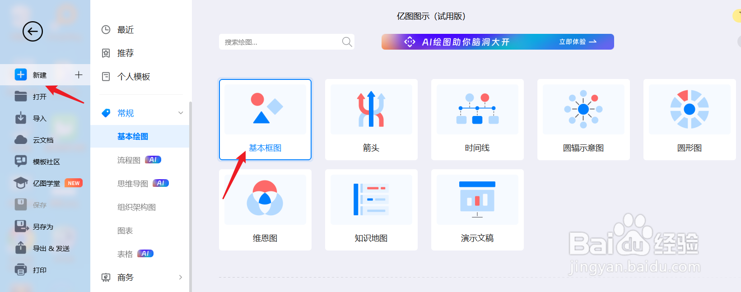Image resolution: width=741 pixels, height=292 pixels.
Task: Click the 打印 printer icon
Action: tap(21, 269)
